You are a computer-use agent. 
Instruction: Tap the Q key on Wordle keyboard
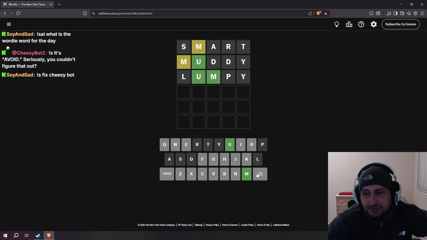coord(164,144)
